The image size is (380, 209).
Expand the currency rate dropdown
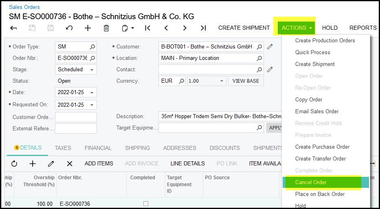[x=222, y=81]
